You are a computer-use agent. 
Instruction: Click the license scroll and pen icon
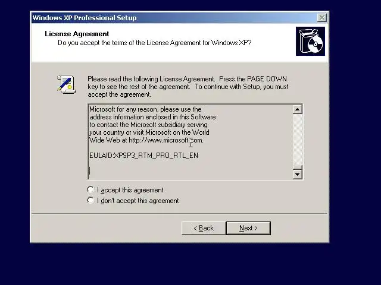[67, 84]
